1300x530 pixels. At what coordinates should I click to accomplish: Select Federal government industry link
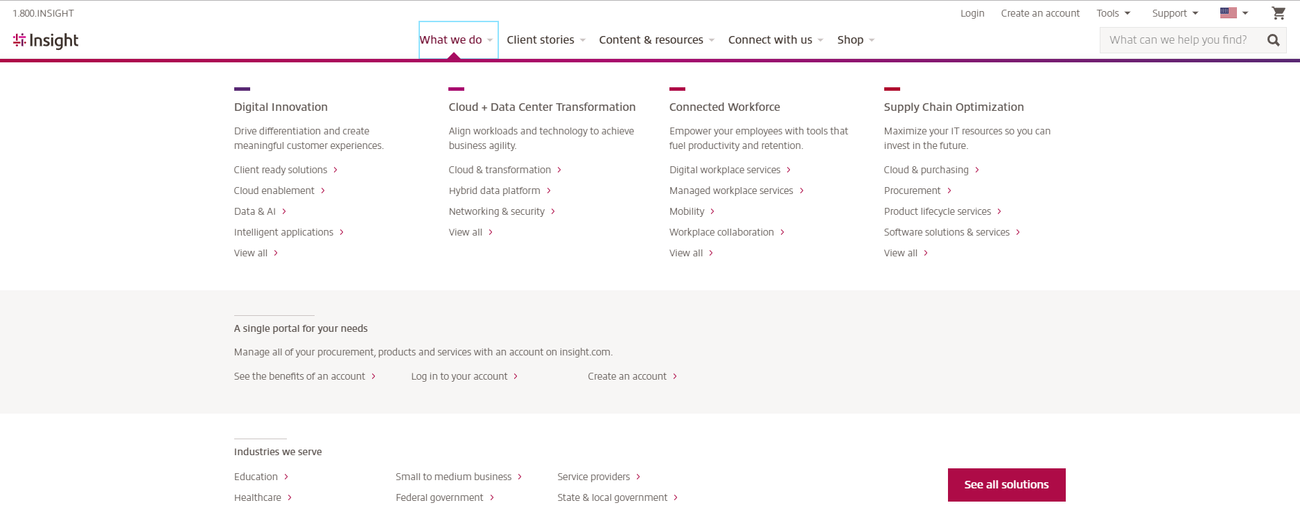[x=439, y=497]
